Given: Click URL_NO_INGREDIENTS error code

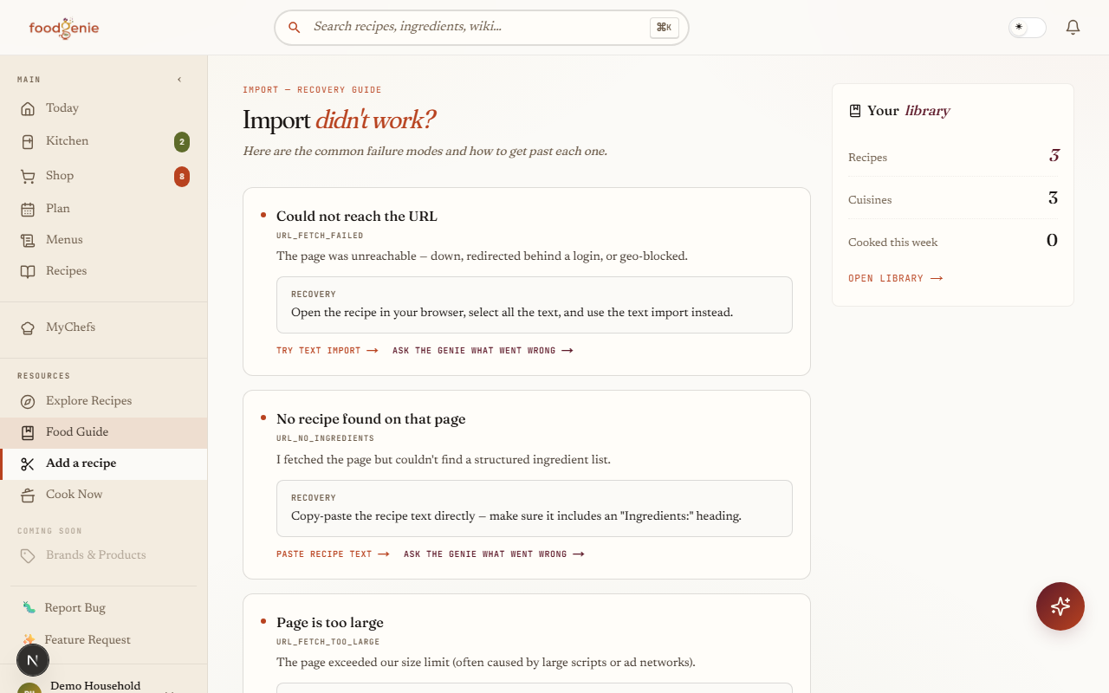Looking at the screenshot, I should [x=325, y=439].
